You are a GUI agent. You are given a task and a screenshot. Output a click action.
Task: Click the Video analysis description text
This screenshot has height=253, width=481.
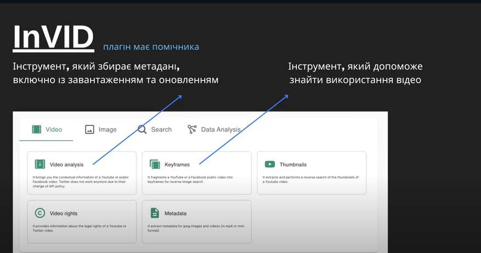[81, 182]
